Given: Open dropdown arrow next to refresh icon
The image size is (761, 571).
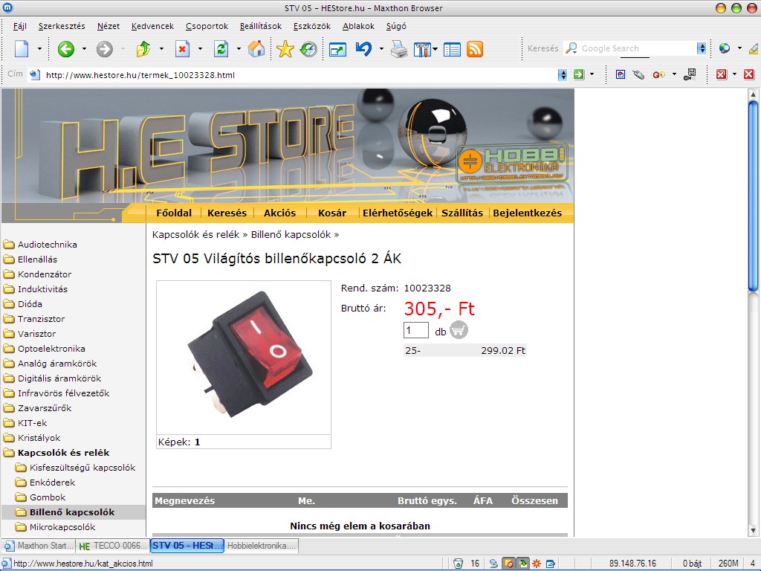Looking at the screenshot, I should 239,49.
